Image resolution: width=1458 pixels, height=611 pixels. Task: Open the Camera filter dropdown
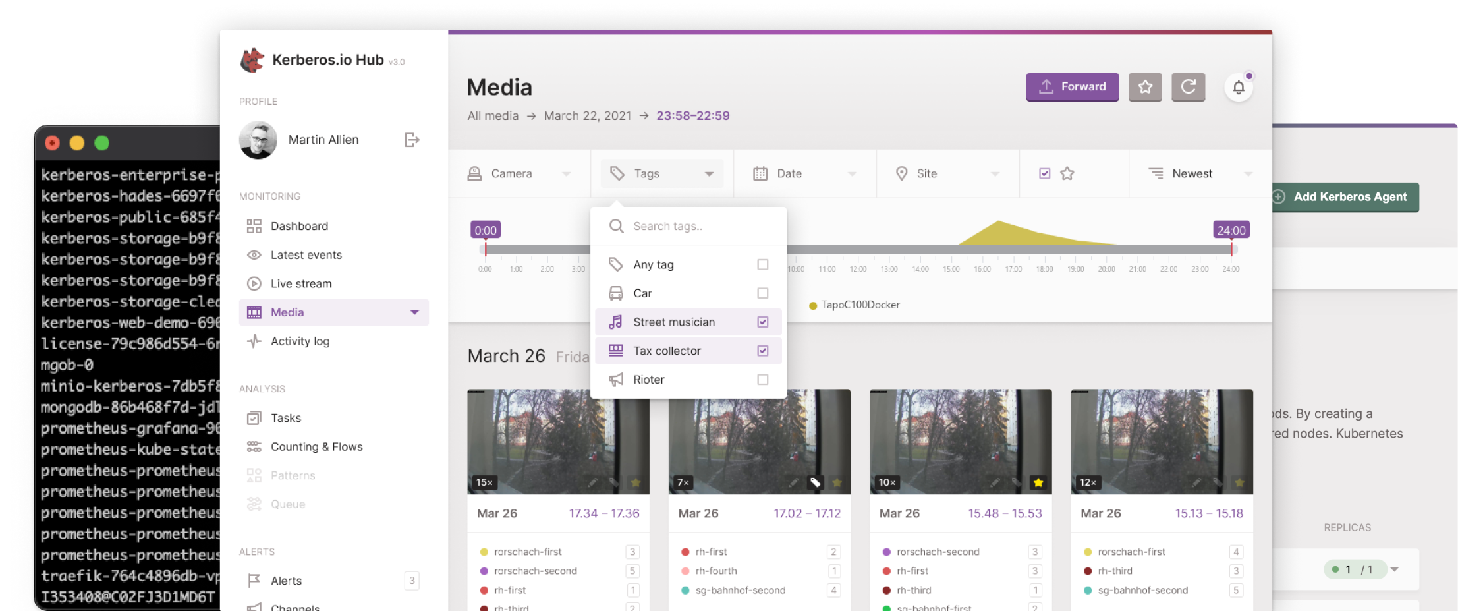coord(519,173)
